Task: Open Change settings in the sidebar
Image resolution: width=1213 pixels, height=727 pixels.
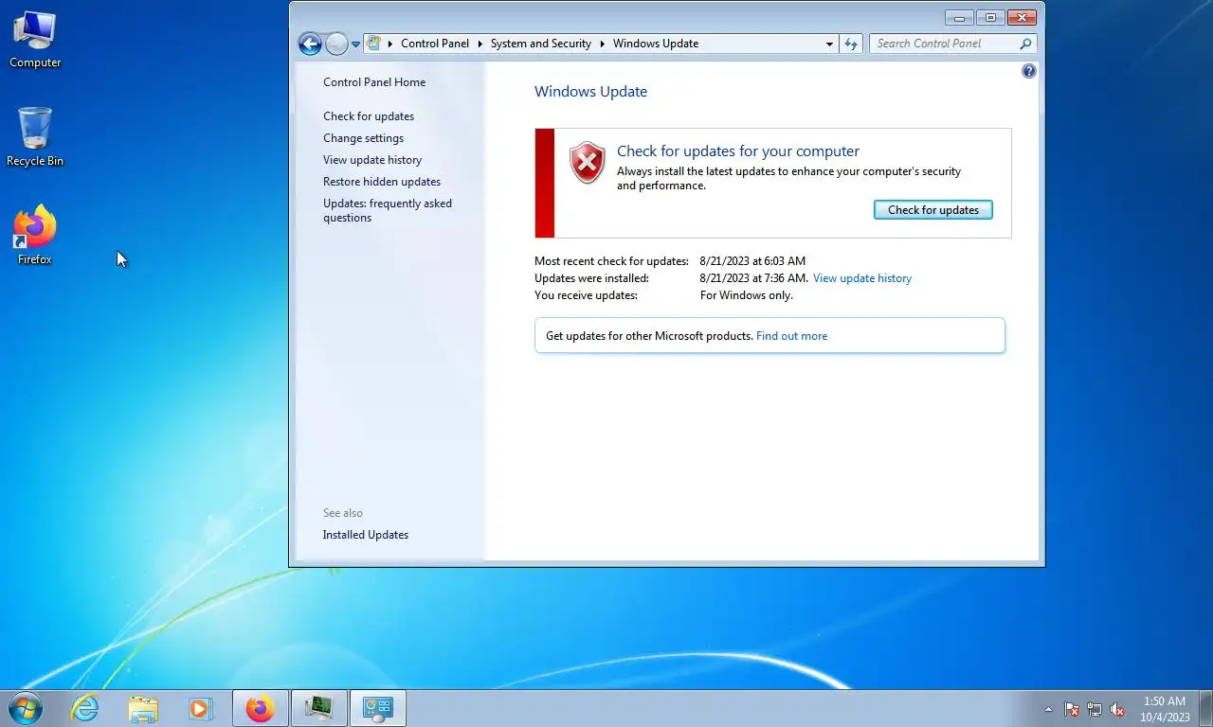Action: pos(363,138)
